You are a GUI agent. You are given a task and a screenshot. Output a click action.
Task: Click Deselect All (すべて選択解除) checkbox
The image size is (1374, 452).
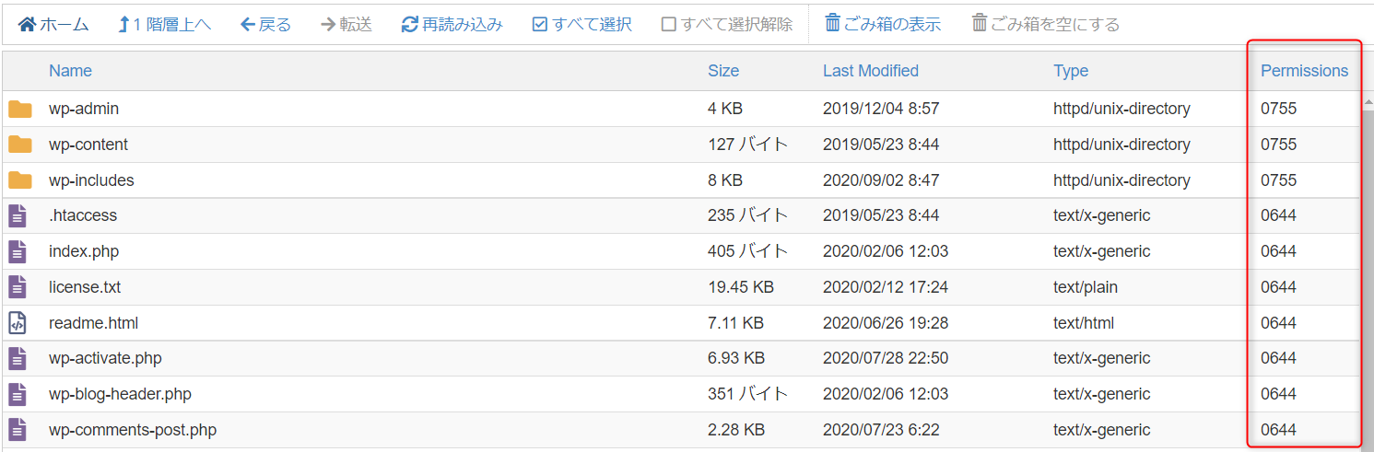point(669,24)
